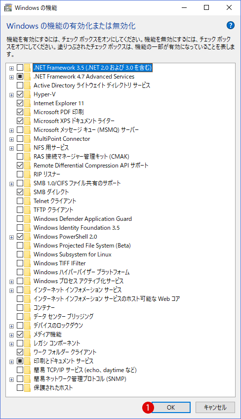241x419 pixels.
Task: Uncheck the Hyper-V checkbox
Action: tap(20, 94)
